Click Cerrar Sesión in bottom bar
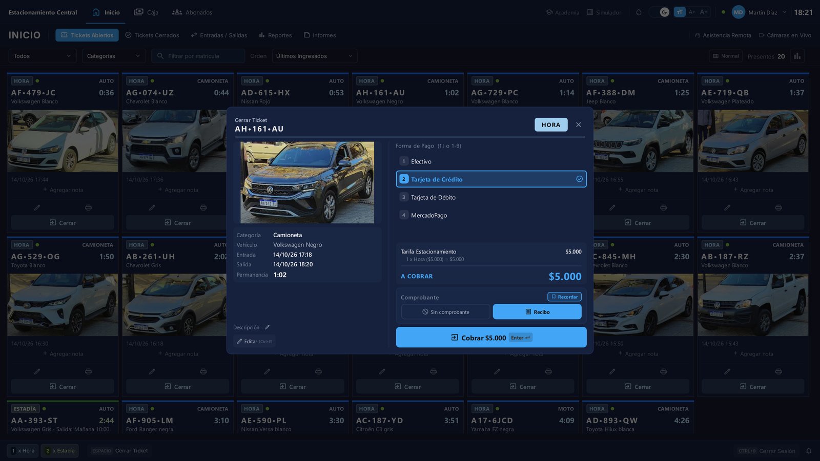 767,451
